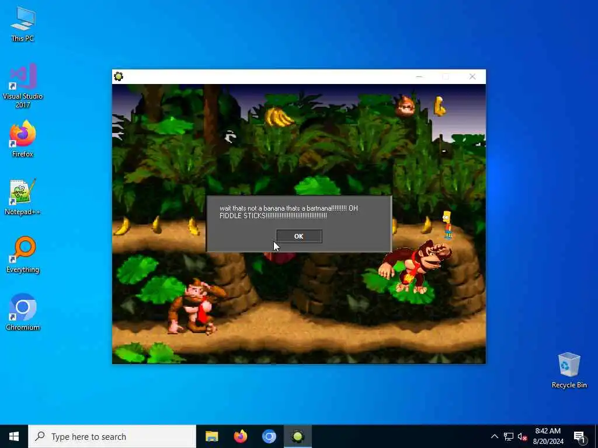This screenshot has height=448, width=598.
Task: Open the notification center icon
Action: click(579, 437)
